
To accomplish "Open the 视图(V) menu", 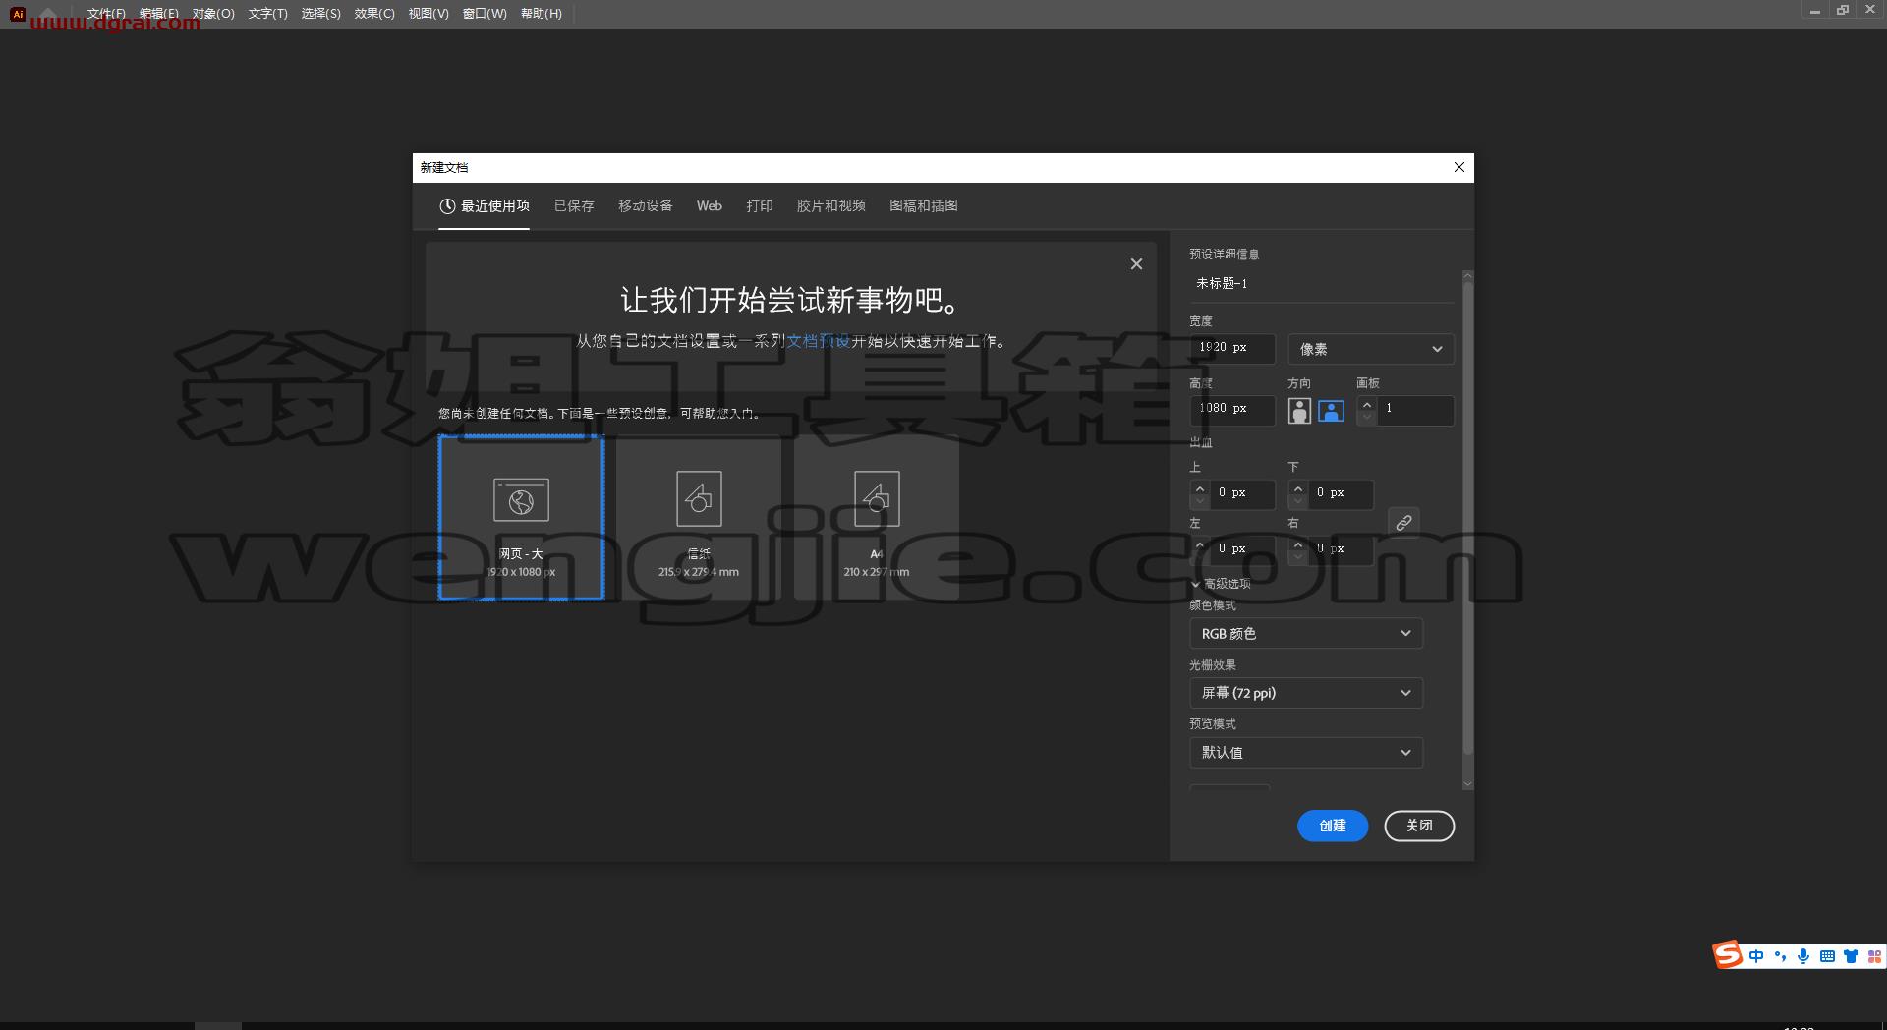I will point(429,14).
